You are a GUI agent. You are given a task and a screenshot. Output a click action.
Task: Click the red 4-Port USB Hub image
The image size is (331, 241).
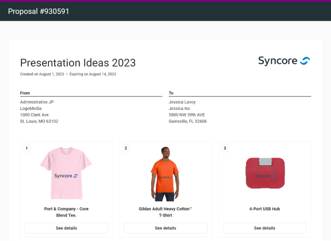tap(265, 173)
